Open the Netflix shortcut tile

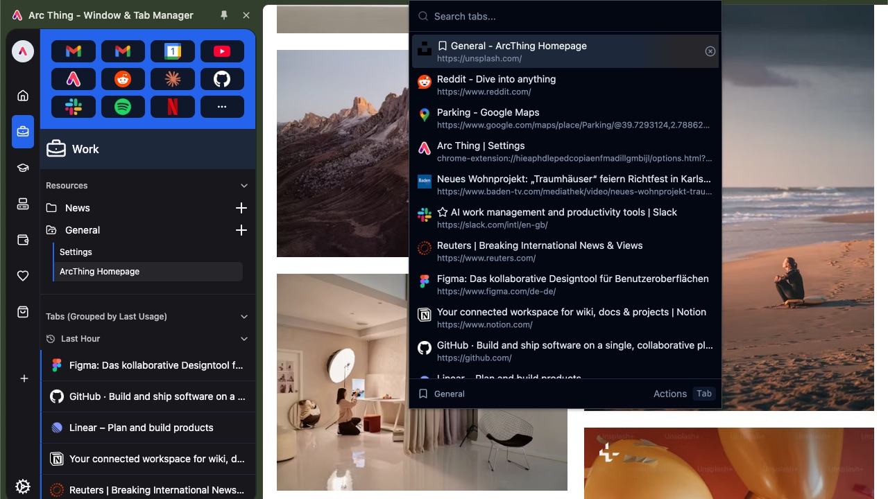173,107
